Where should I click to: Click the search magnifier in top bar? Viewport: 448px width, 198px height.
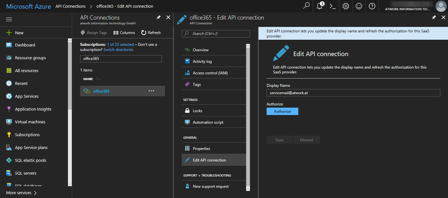click(x=307, y=6)
